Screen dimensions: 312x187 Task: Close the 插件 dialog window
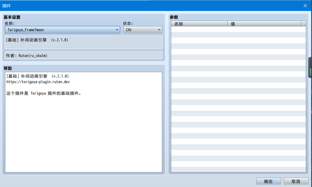(x=305, y=6)
